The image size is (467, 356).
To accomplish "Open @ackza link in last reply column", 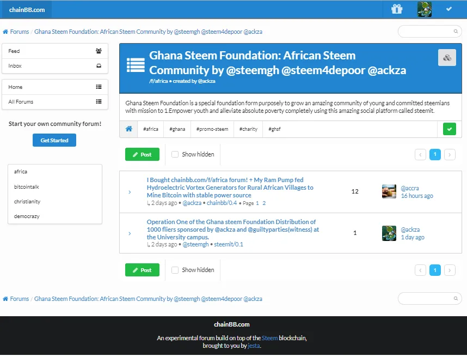I will (x=410, y=230).
